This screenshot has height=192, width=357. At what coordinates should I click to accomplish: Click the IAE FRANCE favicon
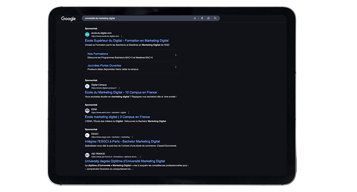click(x=87, y=155)
